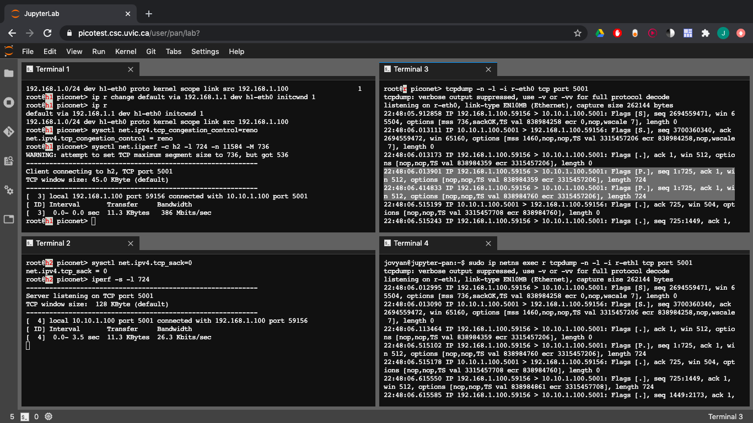Open the browser extensions puzzle icon
The width and height of the screenshot is (753, 423).
click(x=705, y=33)
